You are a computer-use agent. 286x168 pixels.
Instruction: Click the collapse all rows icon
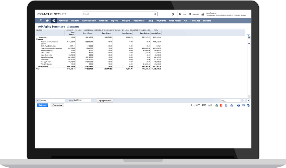coord(198,105)
